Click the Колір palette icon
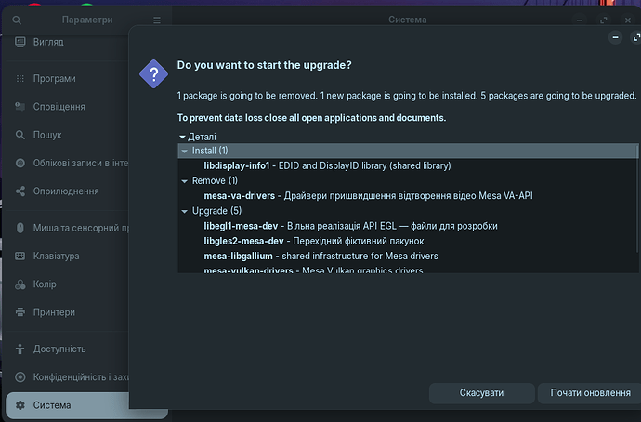This screenshot has height=422, width=641. pos(20,284)
